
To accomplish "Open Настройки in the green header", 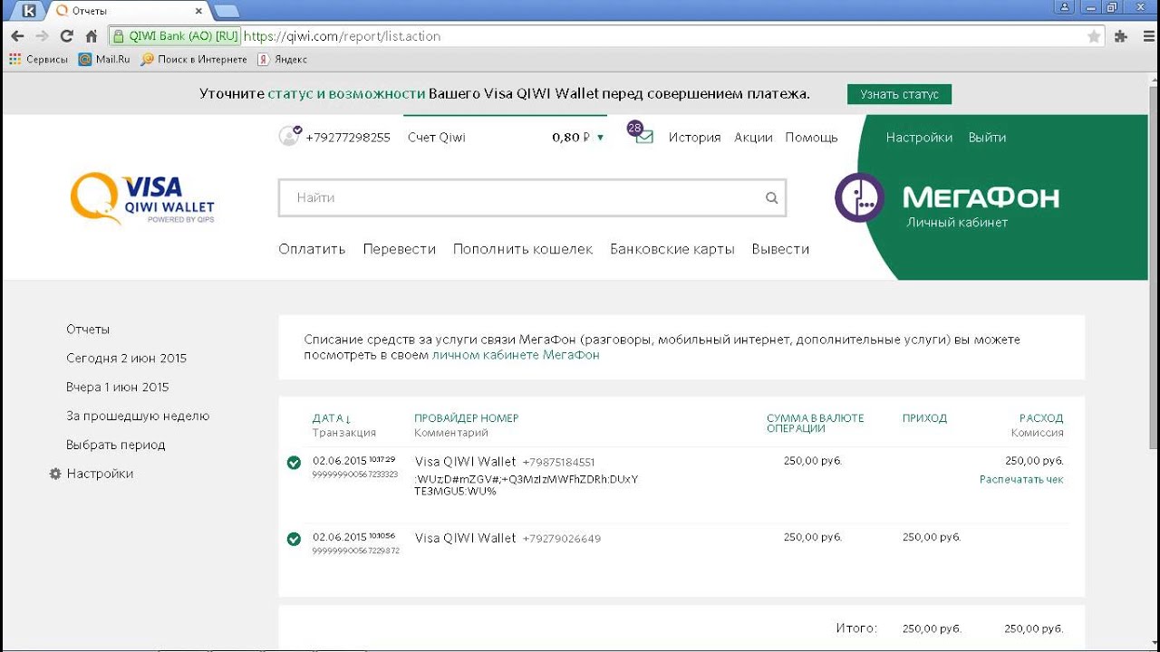I will point(919,138).
